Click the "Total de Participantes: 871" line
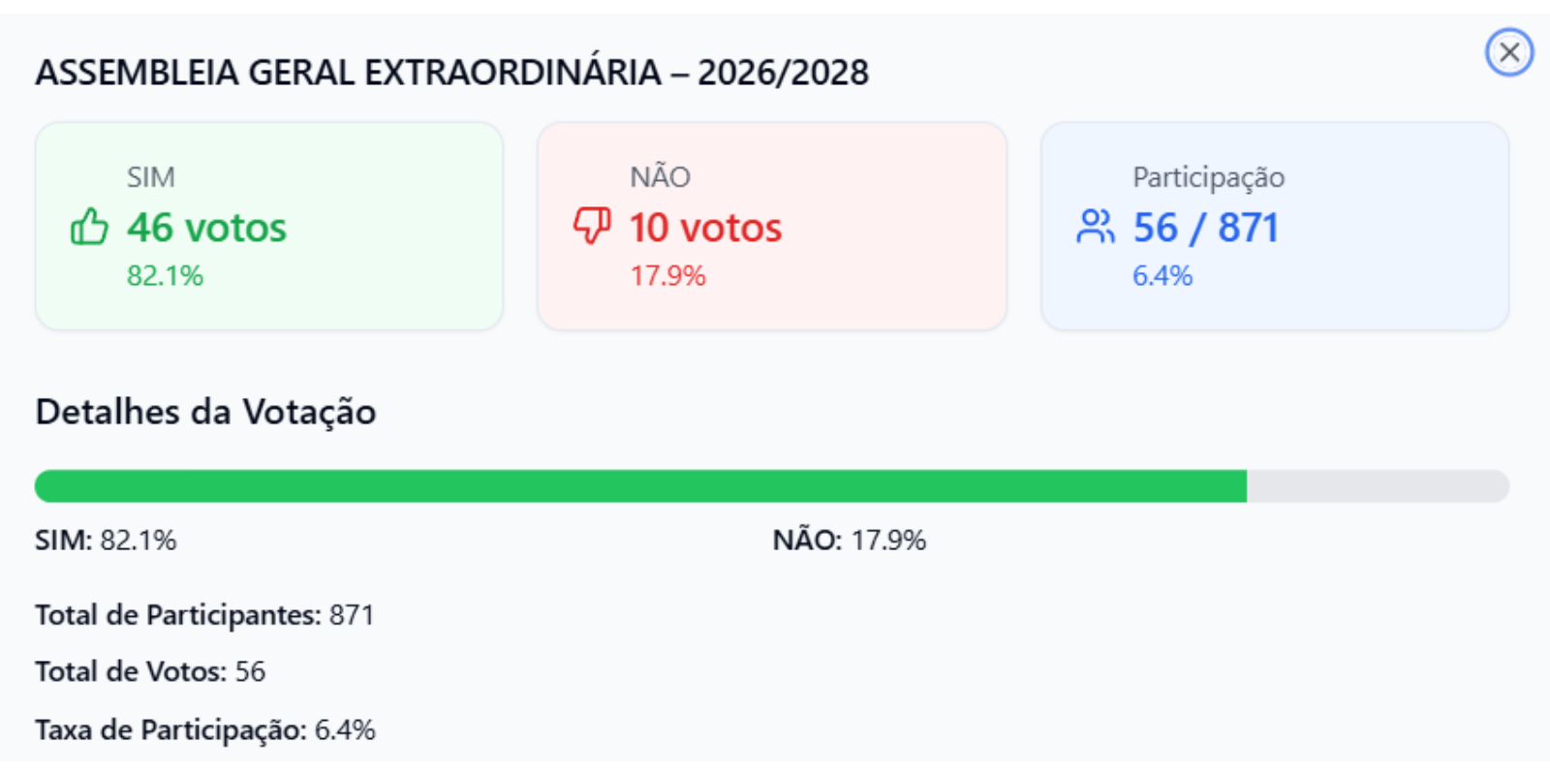 point(204,615)
